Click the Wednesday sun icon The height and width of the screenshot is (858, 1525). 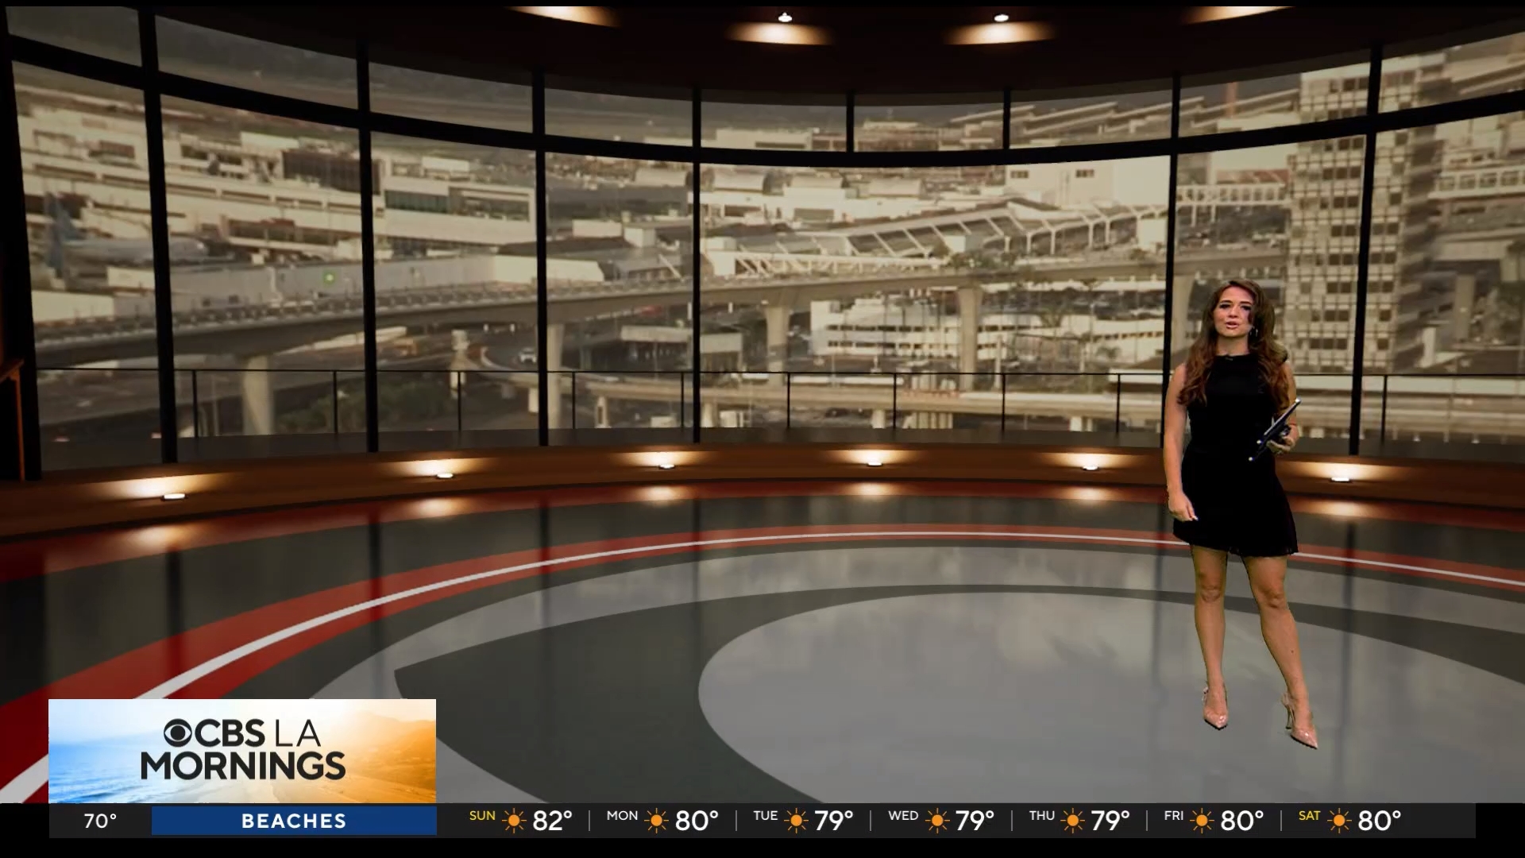(x=936, y=821)
